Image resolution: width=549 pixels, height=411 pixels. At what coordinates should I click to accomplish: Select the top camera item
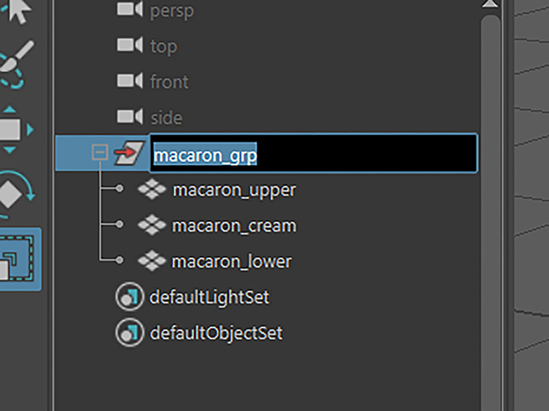(x=164, y=46)
